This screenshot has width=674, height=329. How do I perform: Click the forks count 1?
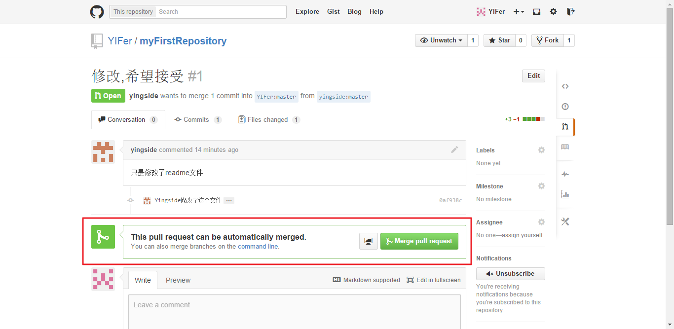569,40
